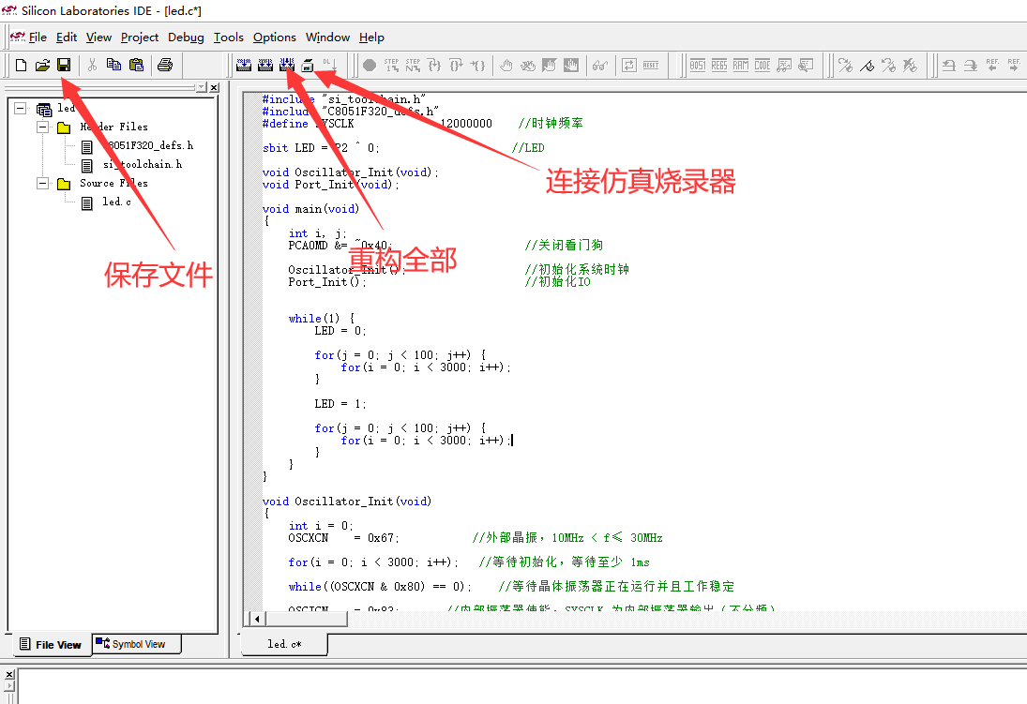Select led.c in the project tree
The image size is (1027, 704).
(x=116, y=202)
